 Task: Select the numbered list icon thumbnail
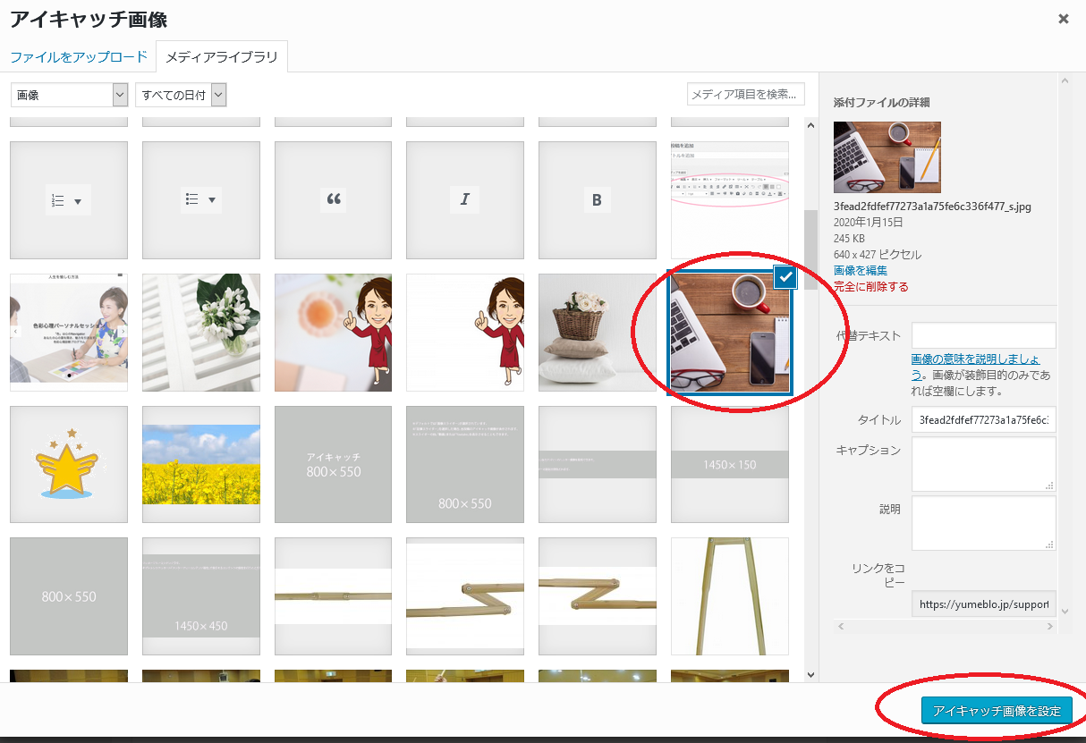(x=69, y=200)
